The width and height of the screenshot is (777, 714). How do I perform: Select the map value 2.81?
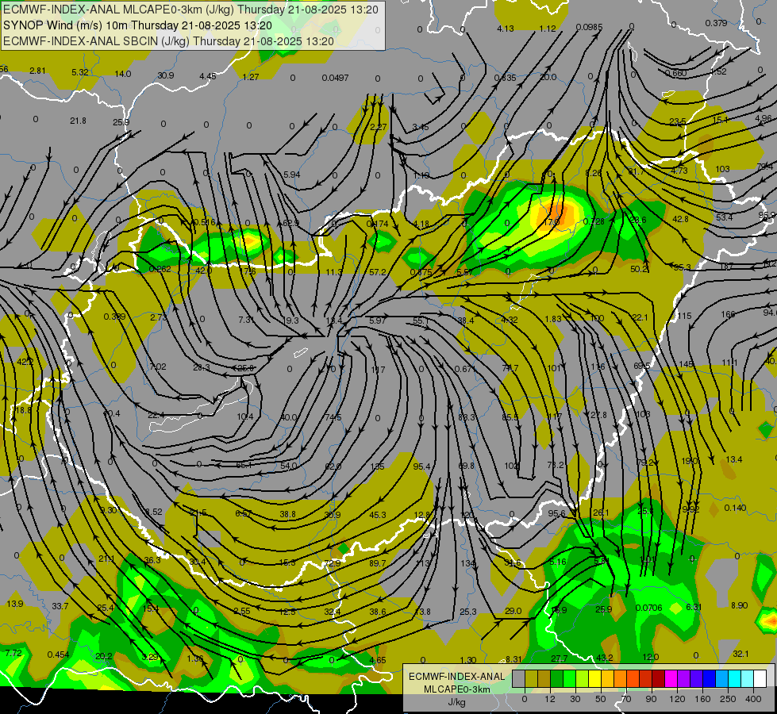click(x=37, y=71)
